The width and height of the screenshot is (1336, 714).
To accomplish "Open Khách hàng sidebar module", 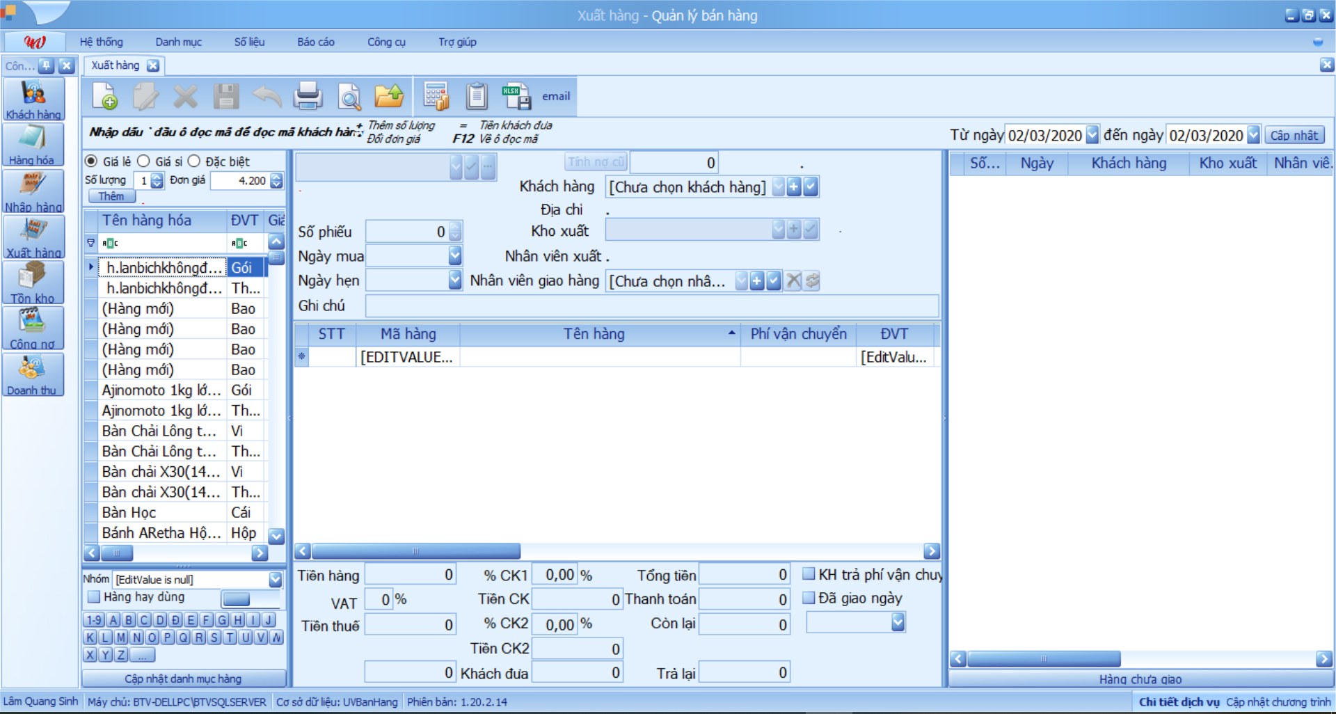I will click(x=33, y=99).
